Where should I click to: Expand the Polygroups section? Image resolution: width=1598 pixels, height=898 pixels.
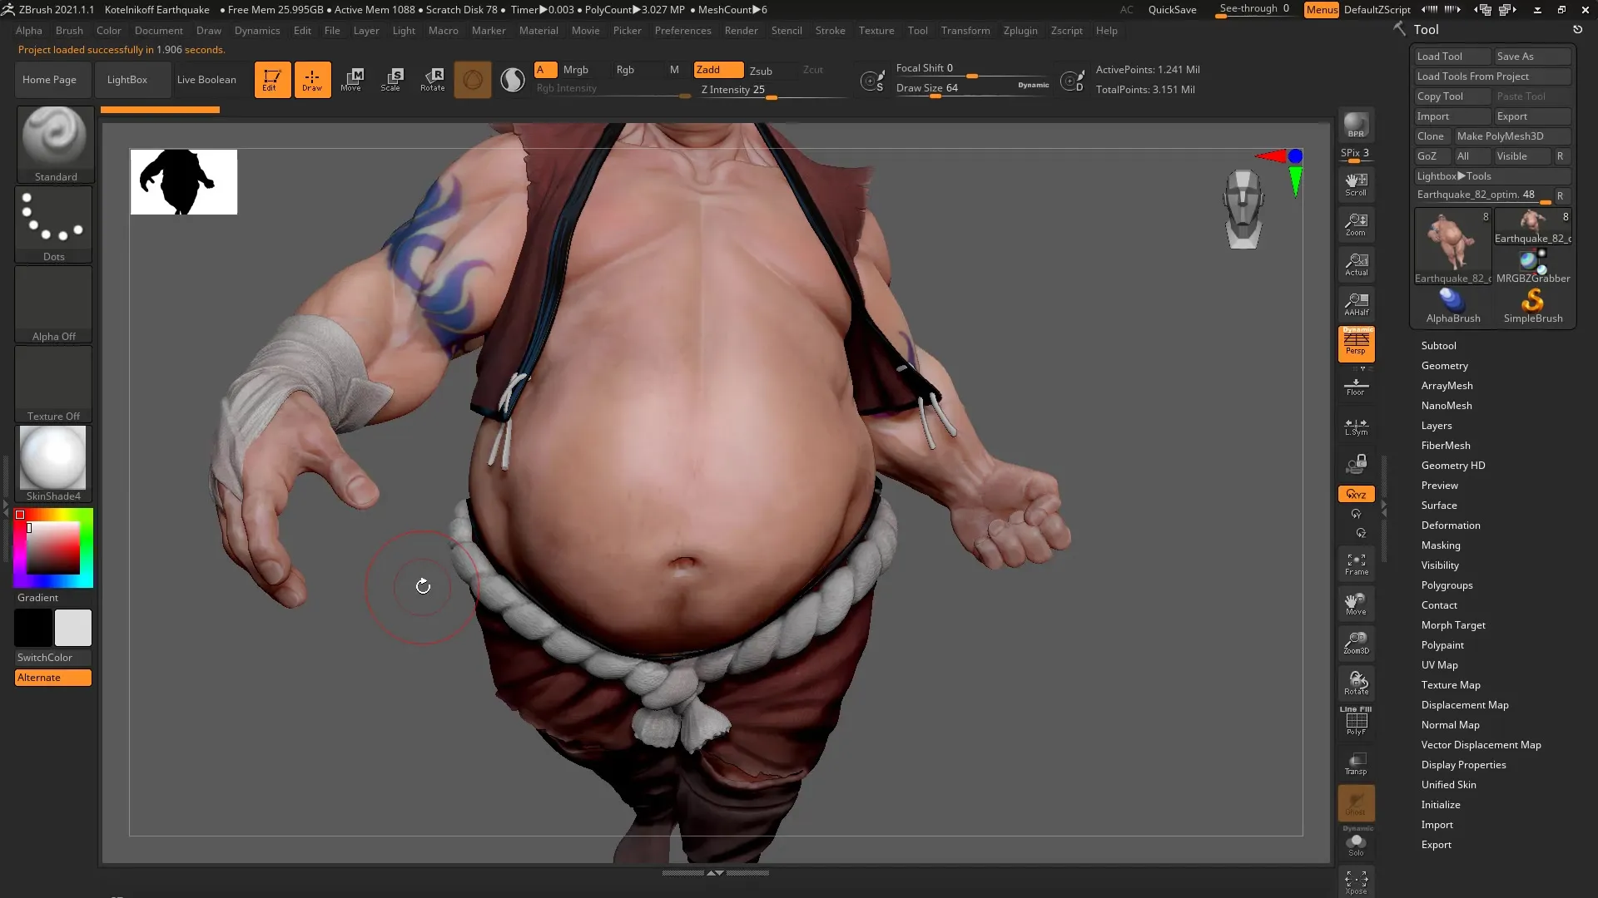click(1447, 585)
